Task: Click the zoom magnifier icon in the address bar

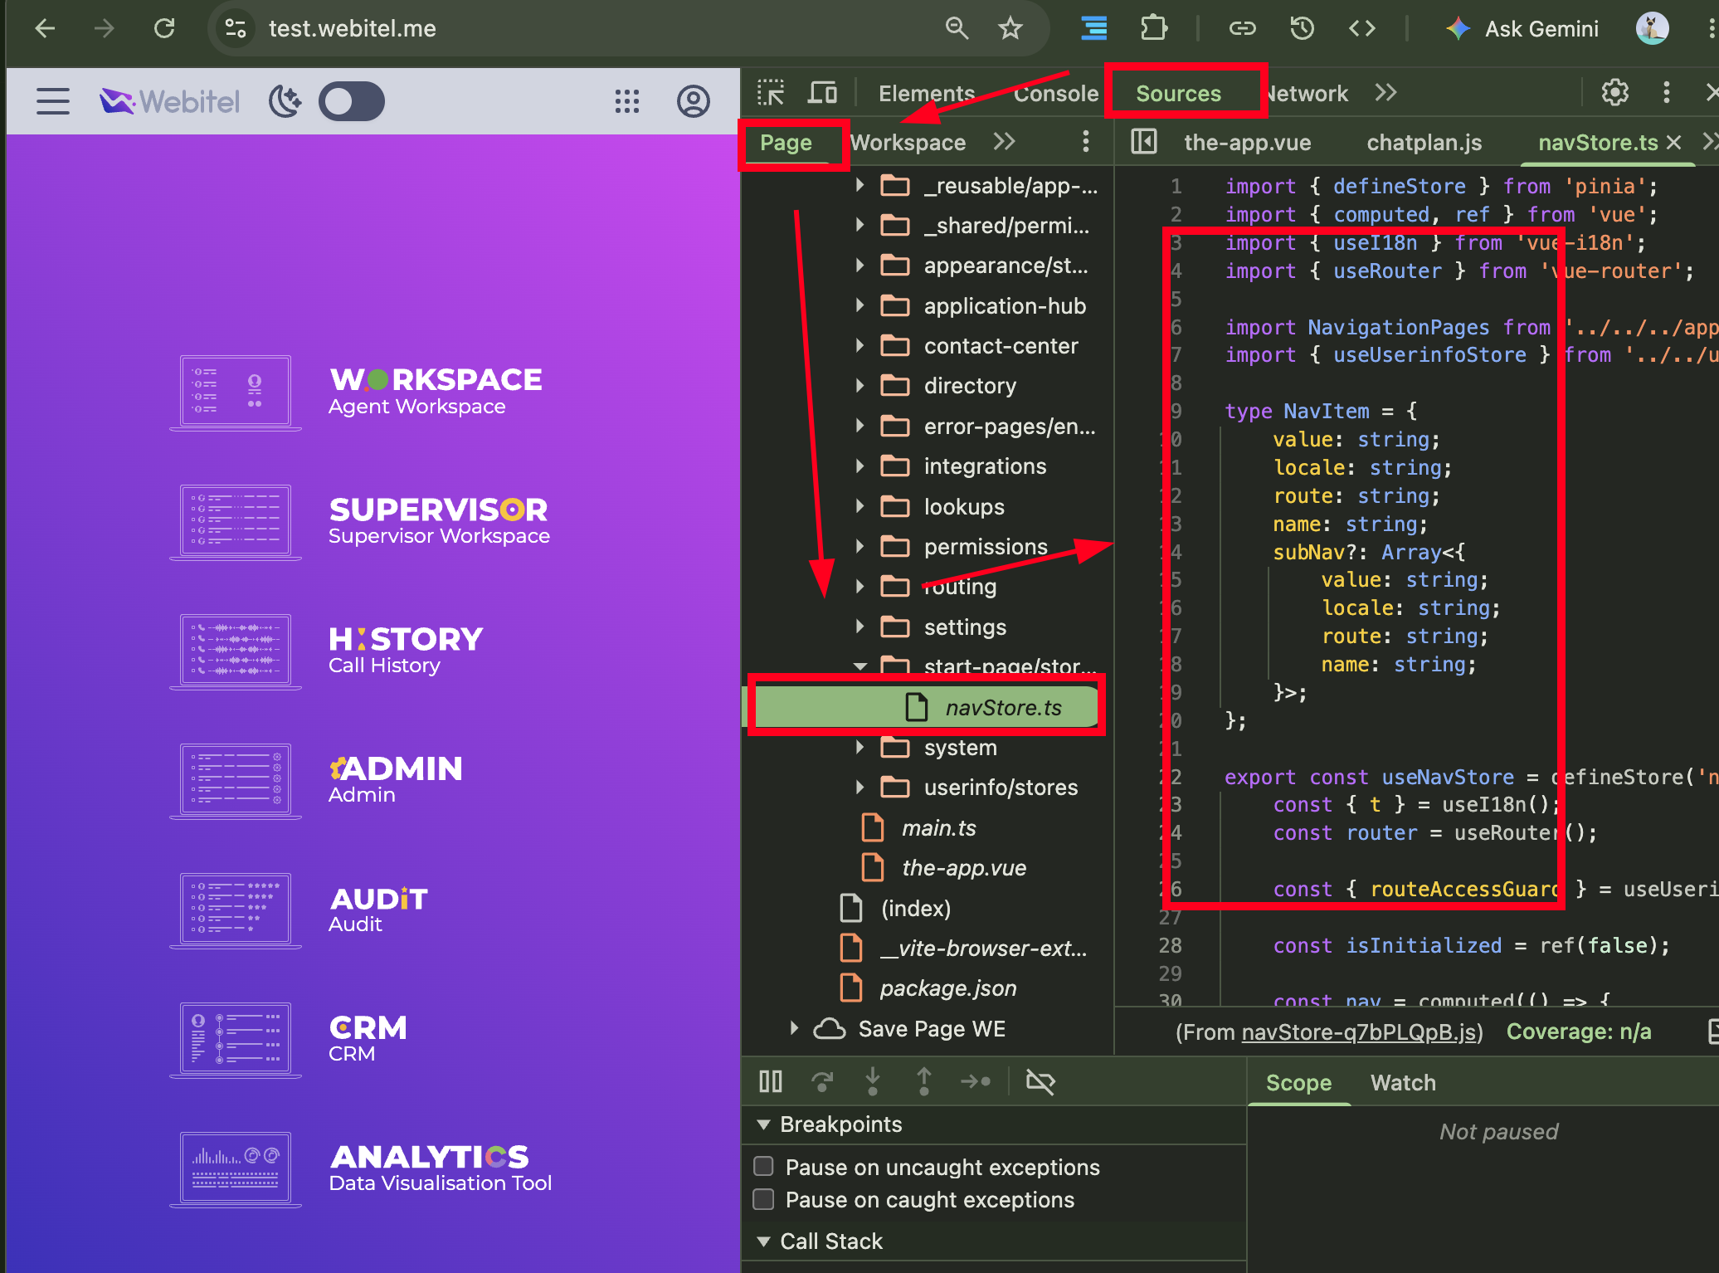Action: tap(957, 29)
